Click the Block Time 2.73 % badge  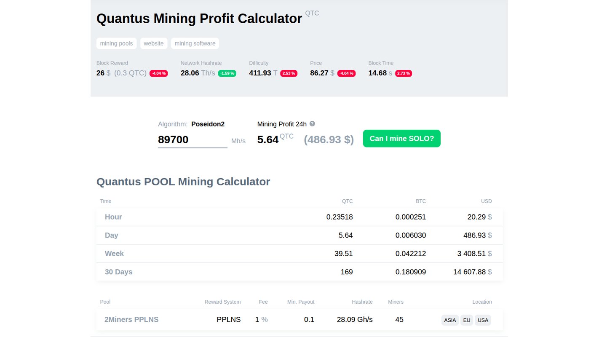[x=404, y=73]
